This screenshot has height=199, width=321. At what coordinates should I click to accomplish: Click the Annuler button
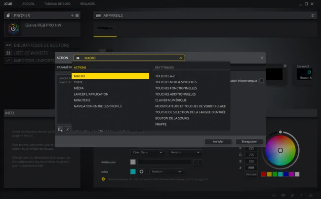tap(218, 141)
